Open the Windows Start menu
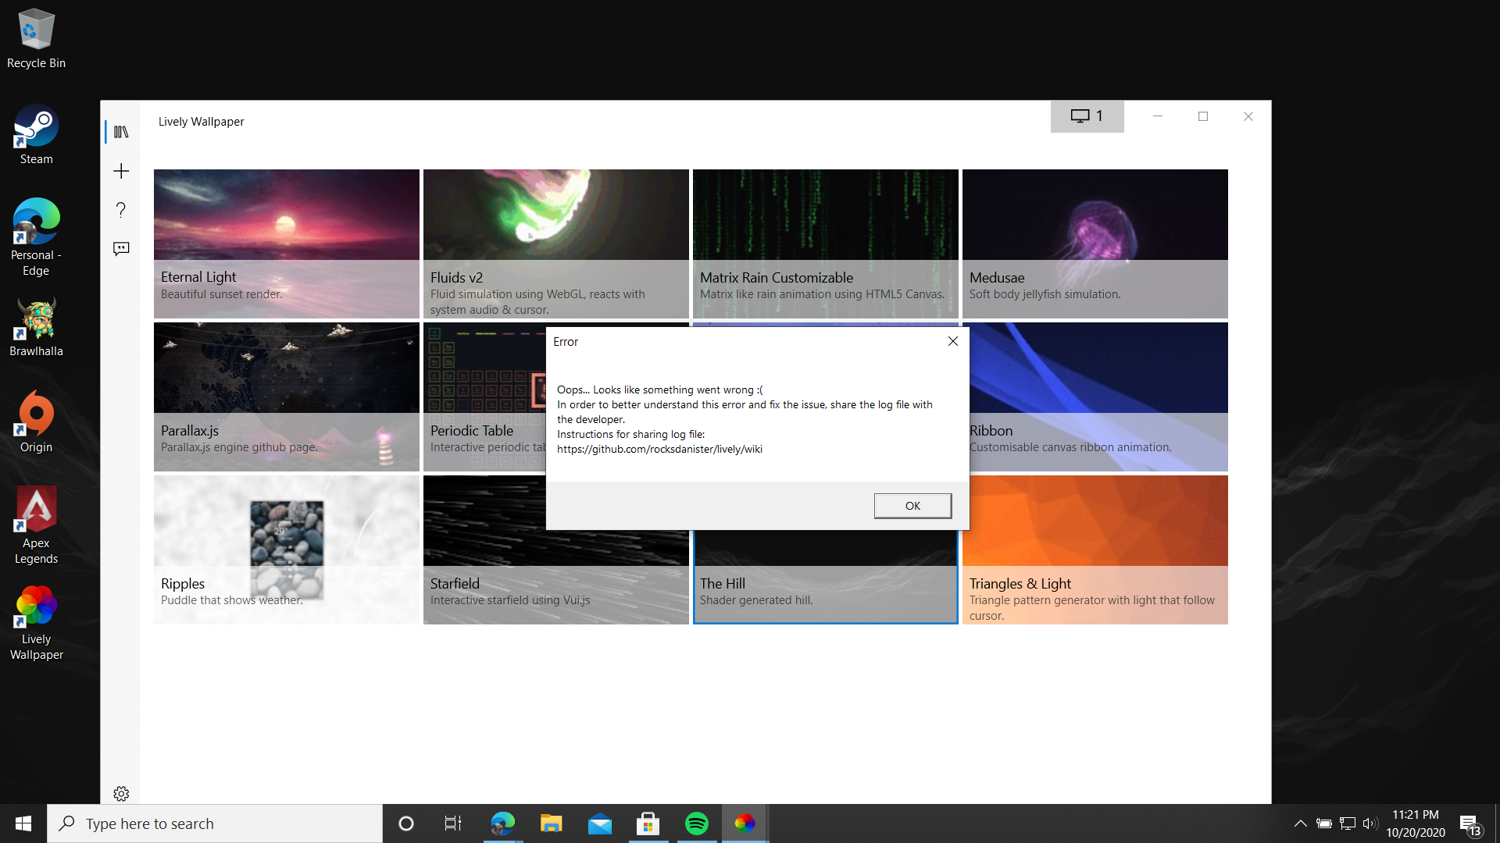The width and height of the screenshot is (1500, 843). click(23, 823)
